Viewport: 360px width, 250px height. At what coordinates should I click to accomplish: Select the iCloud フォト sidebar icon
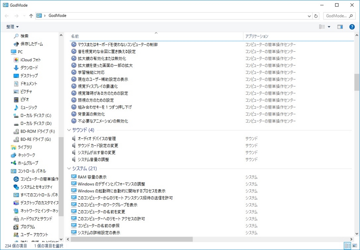coord(16,60)
